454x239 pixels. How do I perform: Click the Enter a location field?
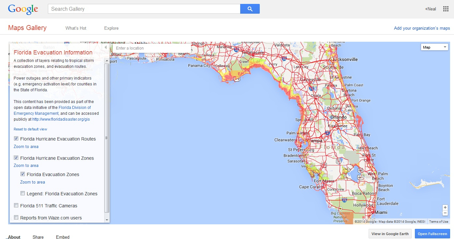[152, 48]
